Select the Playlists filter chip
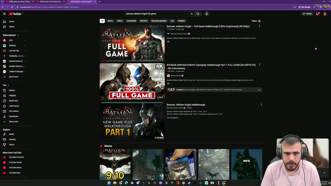Image resolution: width=331 pixels, height=186 pixels. point(182,21)
